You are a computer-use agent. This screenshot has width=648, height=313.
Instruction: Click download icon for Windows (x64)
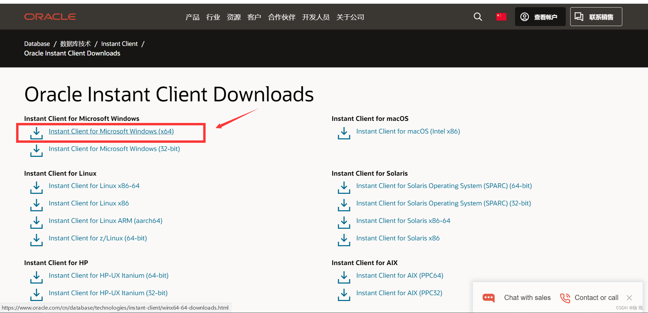36,133
